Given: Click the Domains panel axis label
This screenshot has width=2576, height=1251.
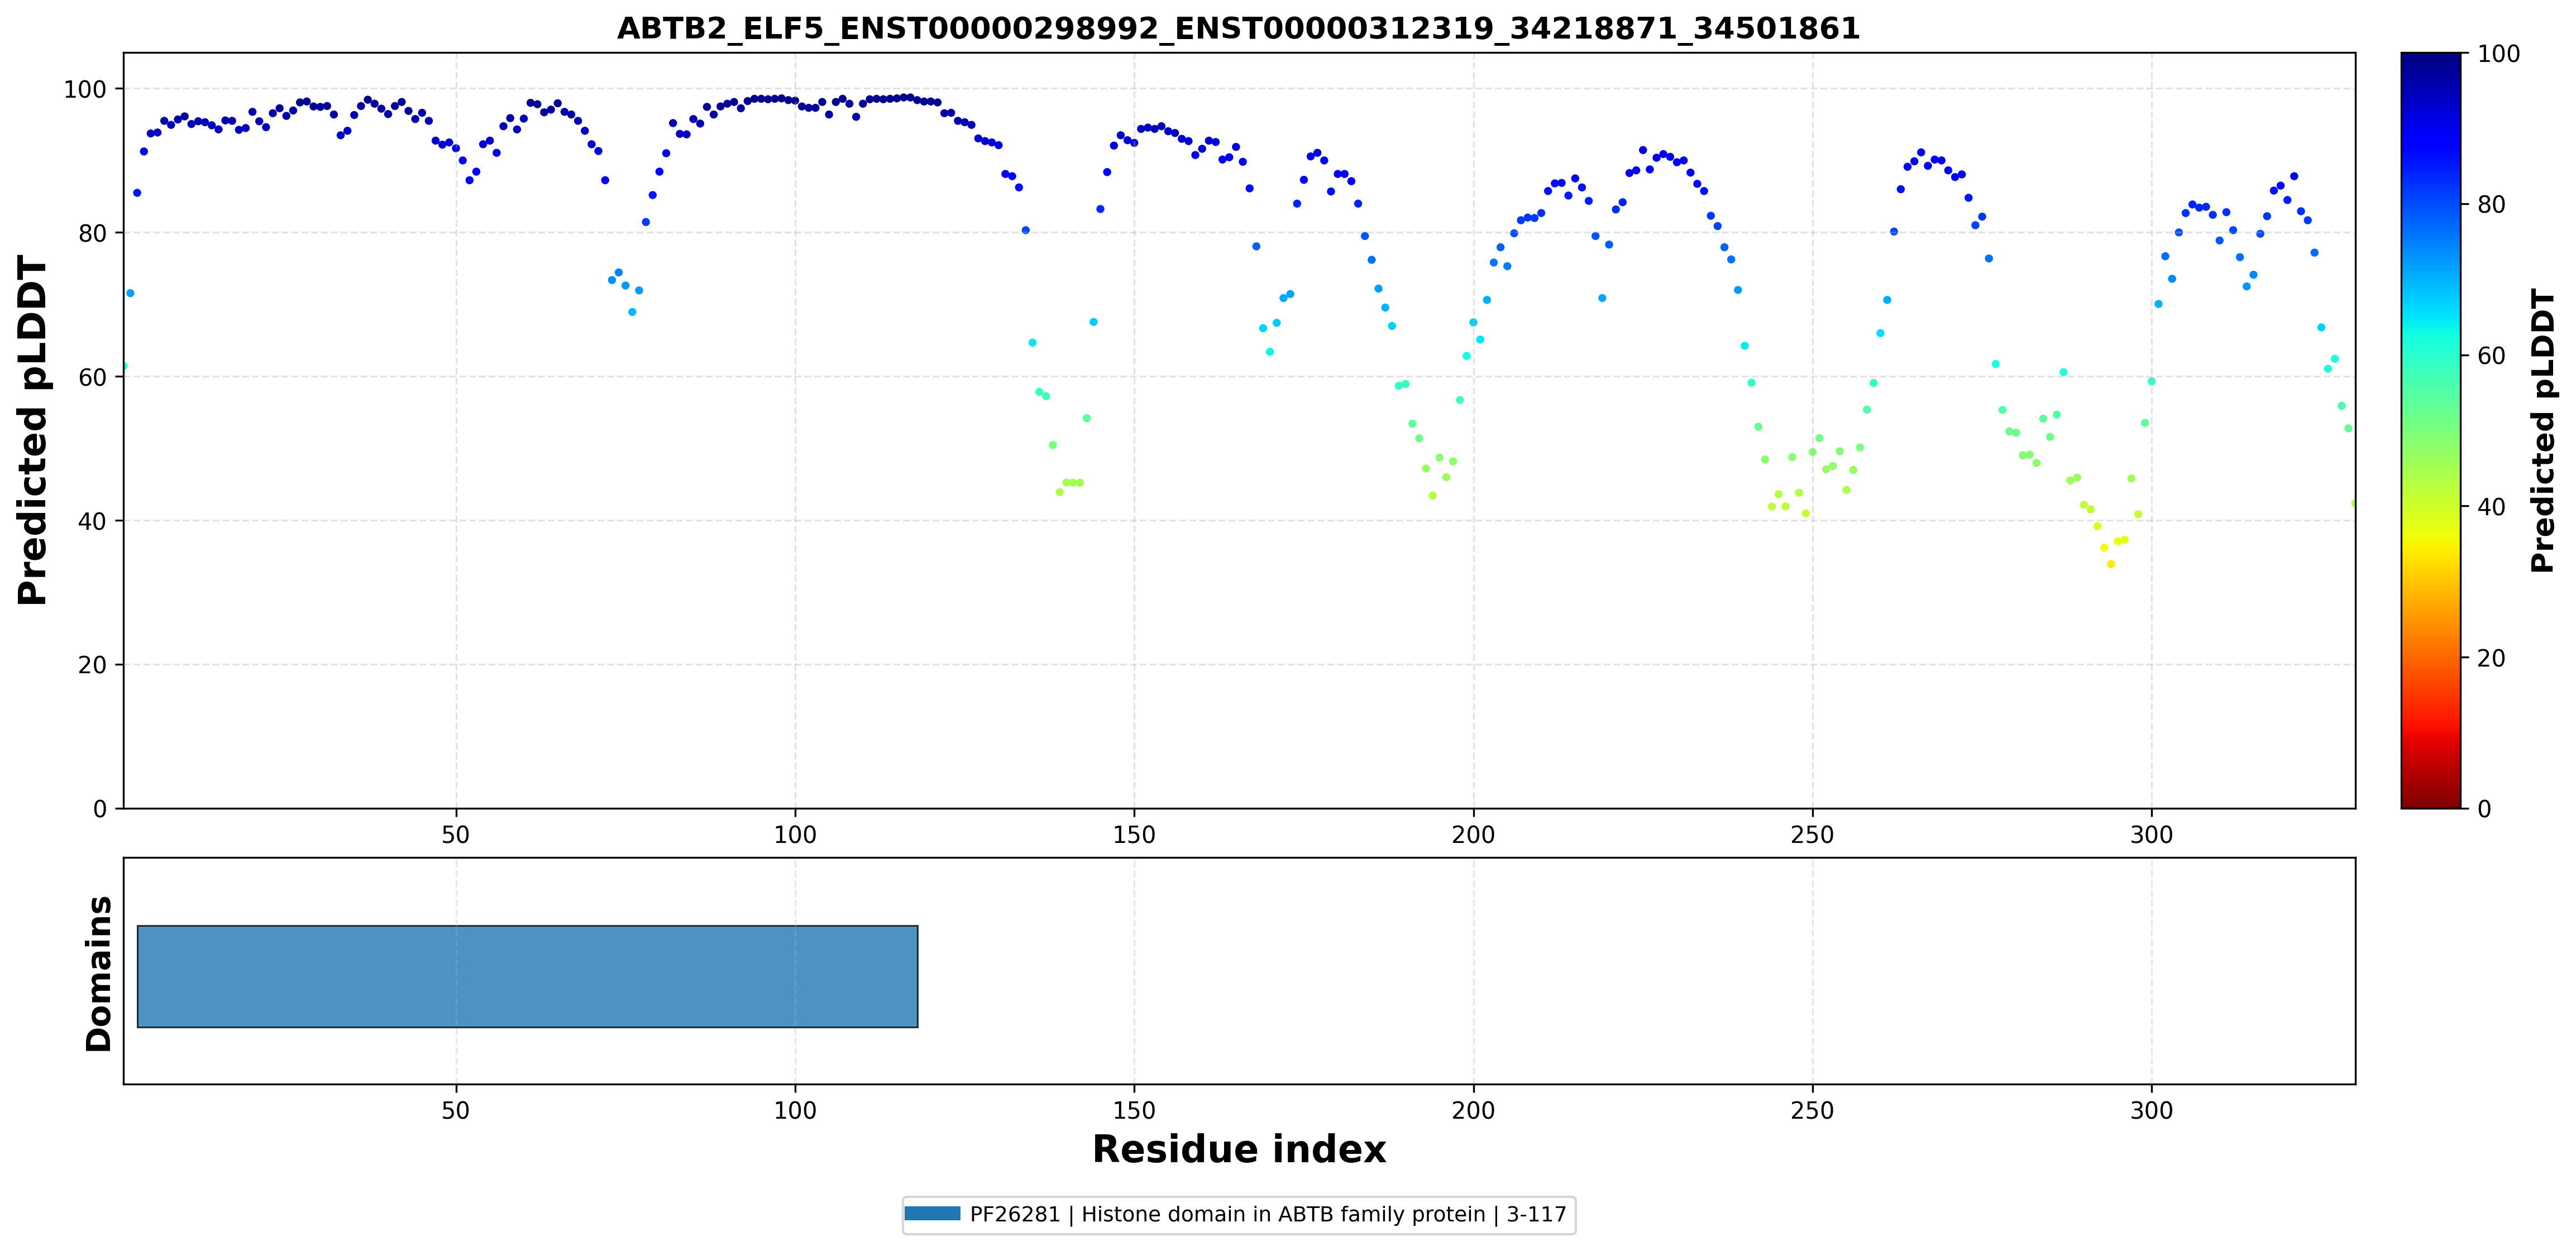Looking at the screenshot, I should coord(99,973).
